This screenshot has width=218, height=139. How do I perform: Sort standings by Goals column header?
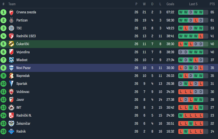[x=170, y=4]
